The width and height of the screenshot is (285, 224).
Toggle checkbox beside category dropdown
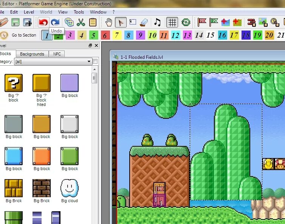95,61
